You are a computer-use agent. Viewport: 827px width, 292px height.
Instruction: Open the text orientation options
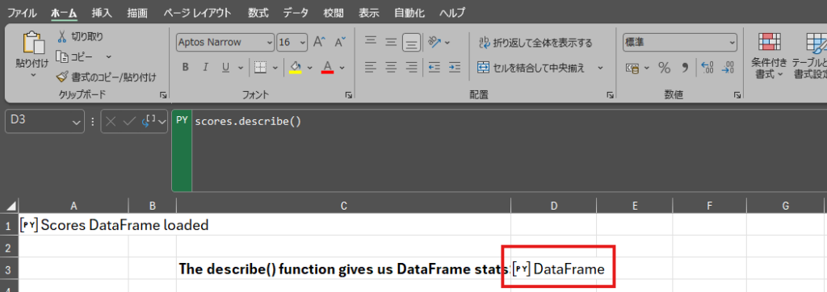coord(434,42)
